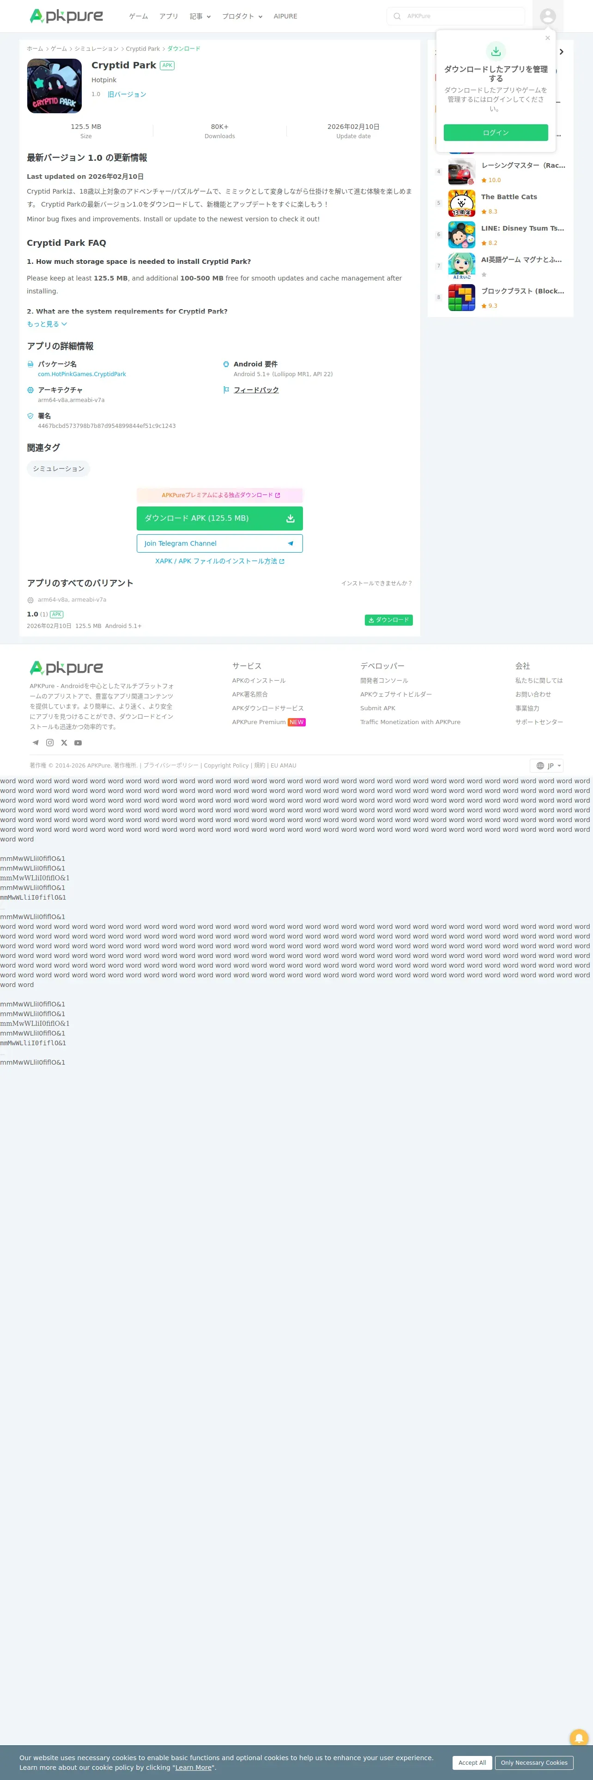Open The Battle Cats app icon

[x=461, y=204]
